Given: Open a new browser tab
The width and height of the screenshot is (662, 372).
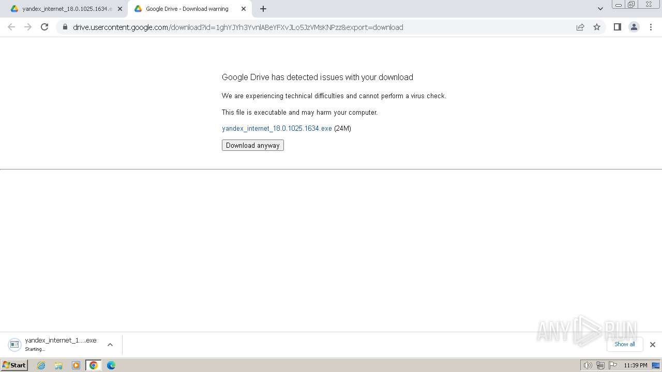Looking at the screenshot, I should tap(263, 9).
